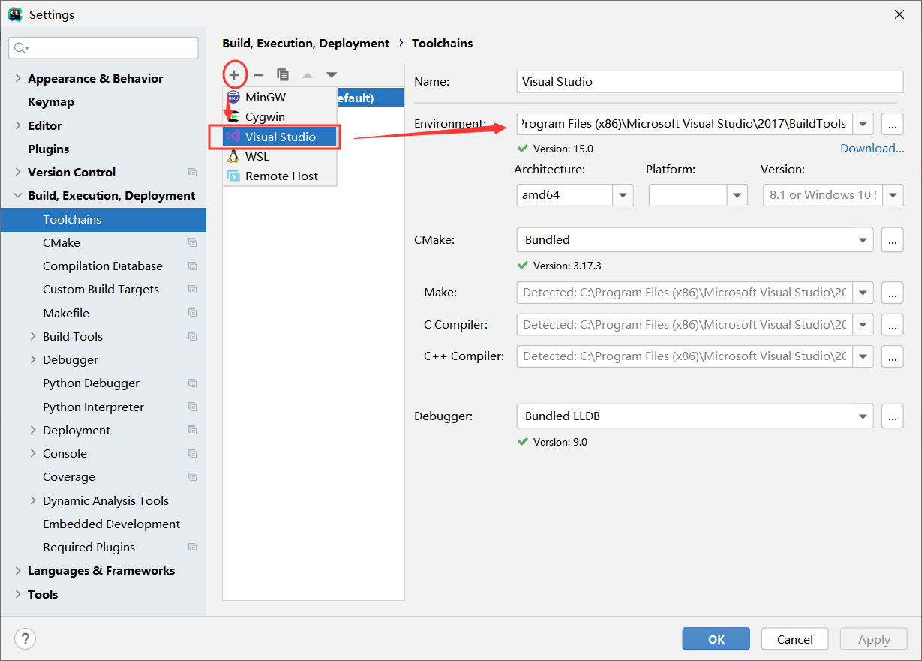
Task: Click project-level icon beside Makefile
Action: (x=193, y=313)
